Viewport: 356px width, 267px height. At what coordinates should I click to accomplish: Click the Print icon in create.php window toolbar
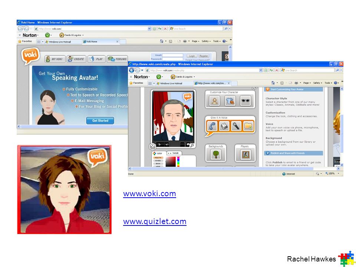pyautogui.click(x=296, y=83)
